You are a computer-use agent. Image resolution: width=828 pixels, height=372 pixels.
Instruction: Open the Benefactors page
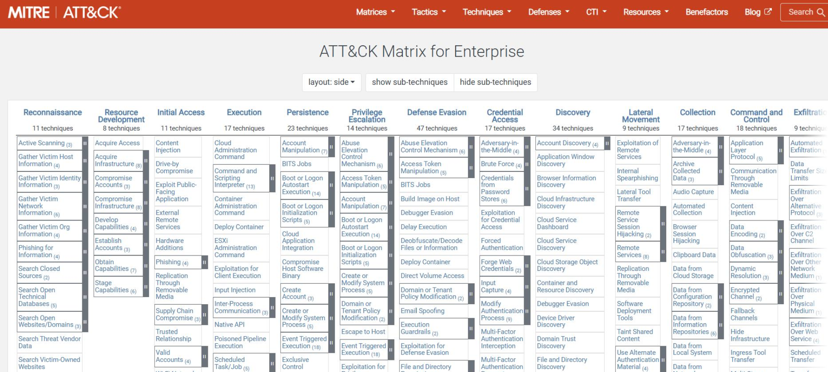pos(707,12)
